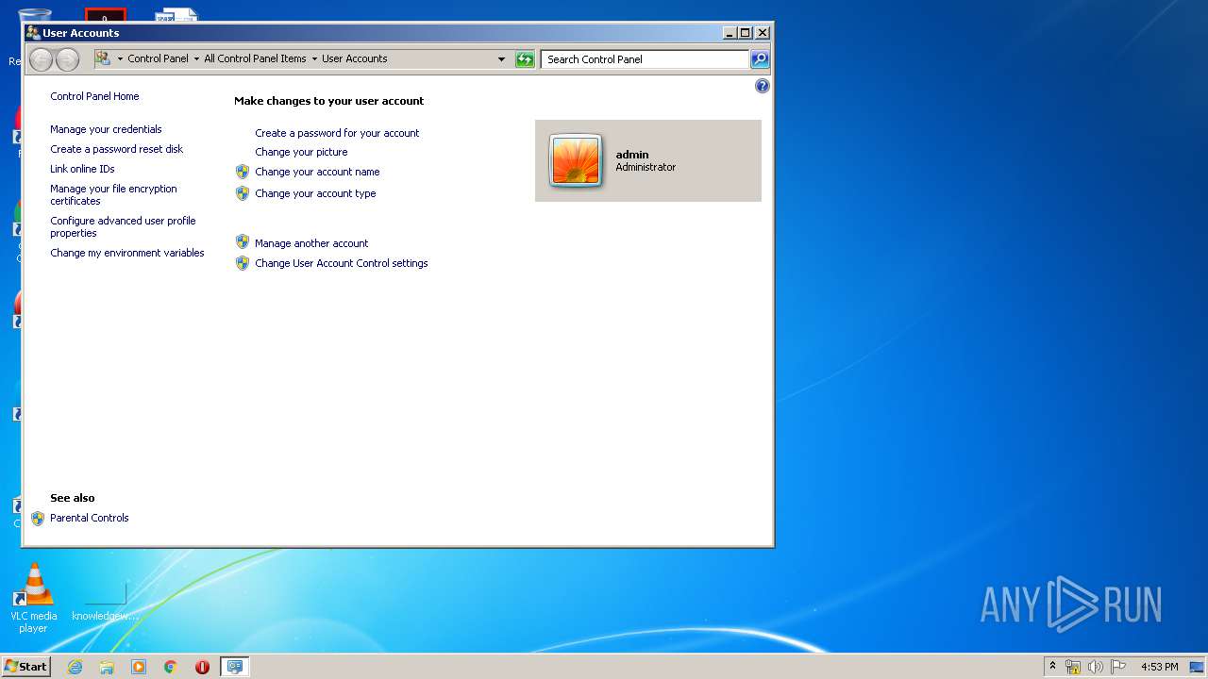Open the blue Help question mark
Screen dimensions: 1208x679
(763, 86)
